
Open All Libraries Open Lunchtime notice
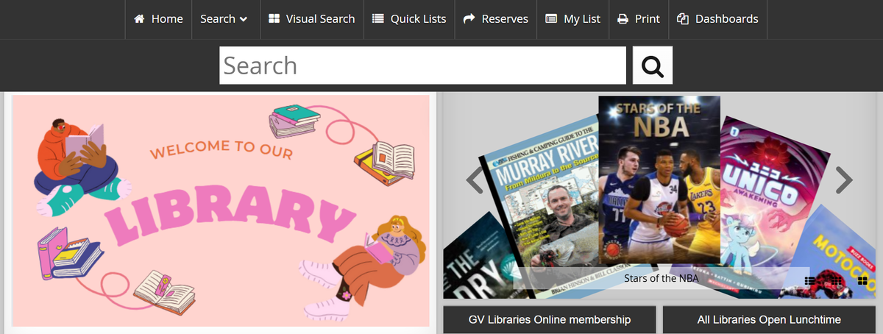[769, 320]
